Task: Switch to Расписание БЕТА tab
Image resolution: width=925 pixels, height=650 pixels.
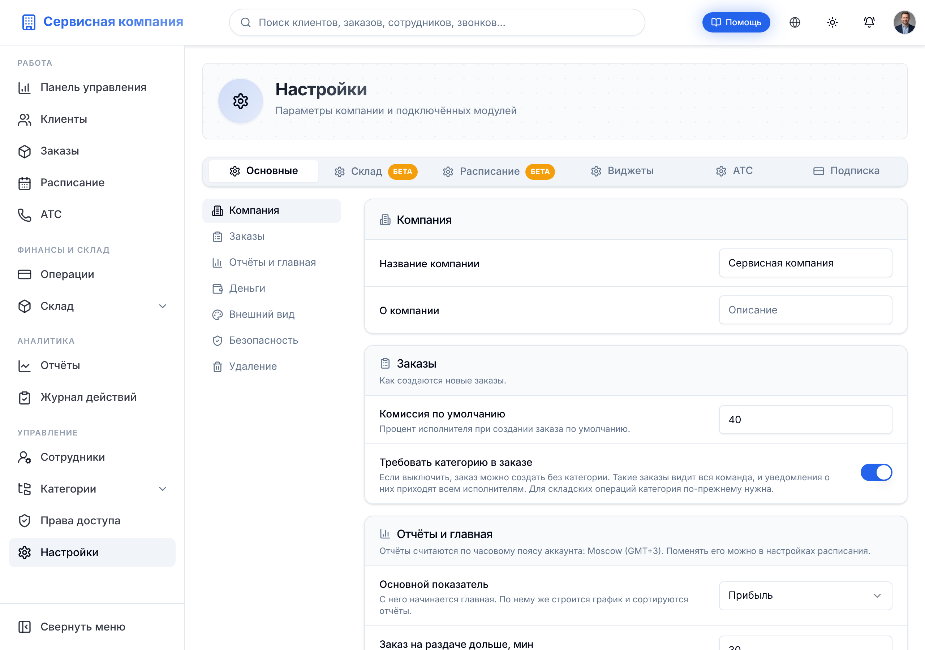Action: point(498,172)
